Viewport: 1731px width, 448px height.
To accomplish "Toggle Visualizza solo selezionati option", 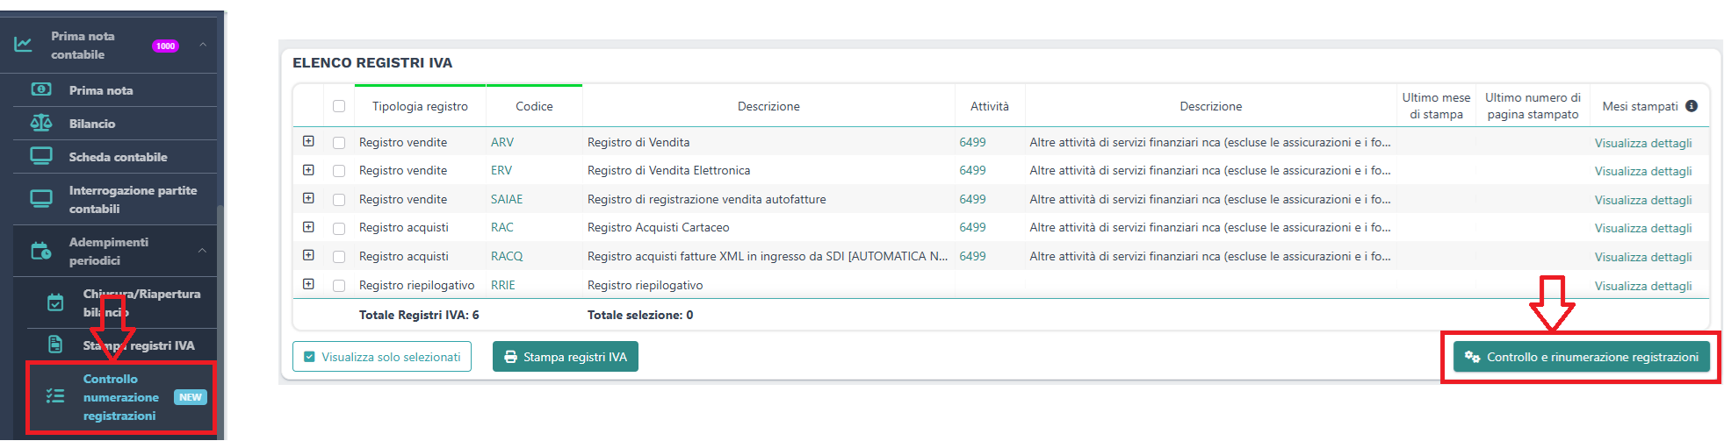I will click(382, 357).
